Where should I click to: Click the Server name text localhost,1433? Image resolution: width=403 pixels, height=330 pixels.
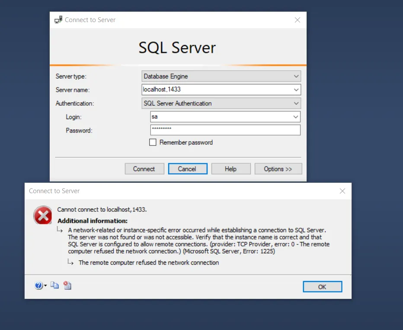coord(162,89)
